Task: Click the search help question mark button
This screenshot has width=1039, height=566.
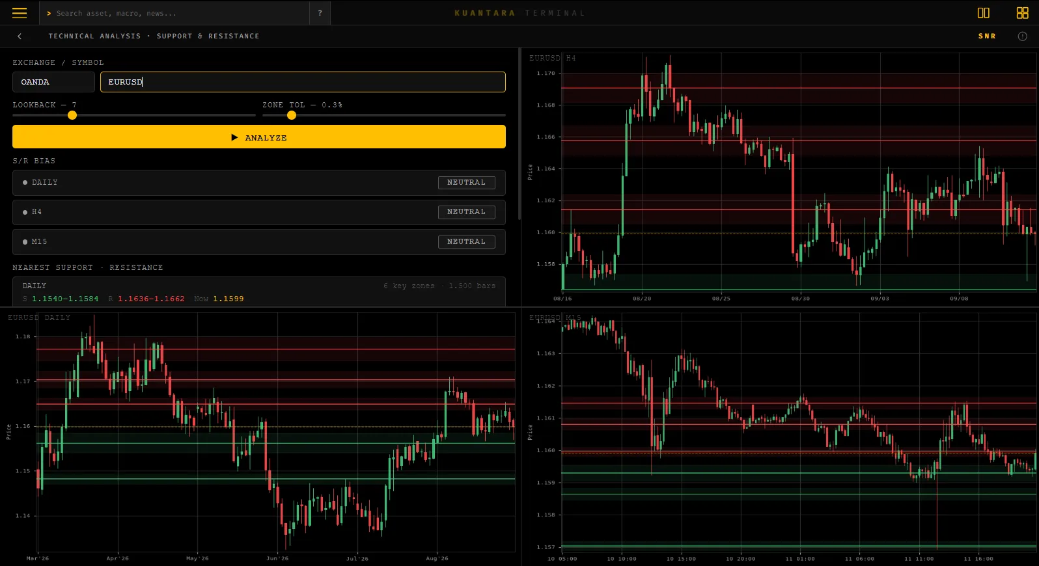Action: [x=320, y=13]
